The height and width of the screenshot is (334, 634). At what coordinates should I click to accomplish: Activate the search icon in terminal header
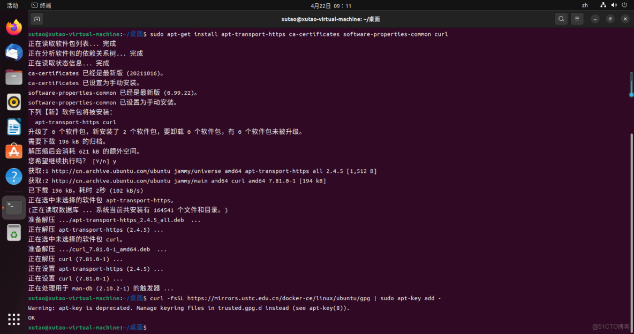561,19
